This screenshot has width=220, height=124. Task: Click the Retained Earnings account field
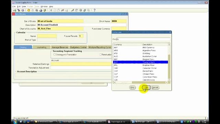(81, 64)
